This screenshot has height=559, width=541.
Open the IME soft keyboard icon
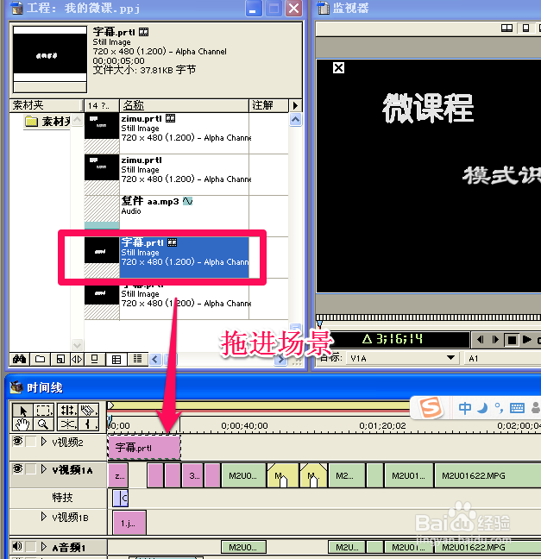(517, 408)
